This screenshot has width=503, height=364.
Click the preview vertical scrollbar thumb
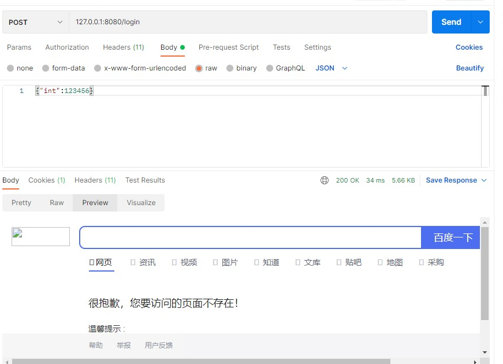485,273
